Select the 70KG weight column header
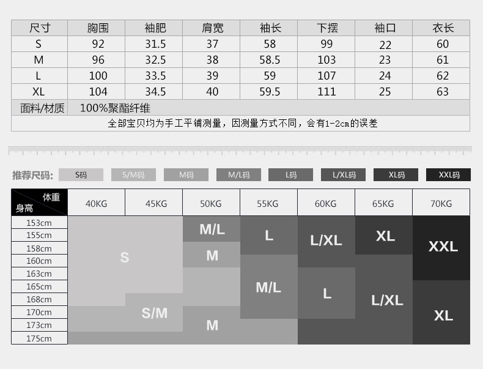This screenshot has height=369, width=483. (x=441, y=203)
